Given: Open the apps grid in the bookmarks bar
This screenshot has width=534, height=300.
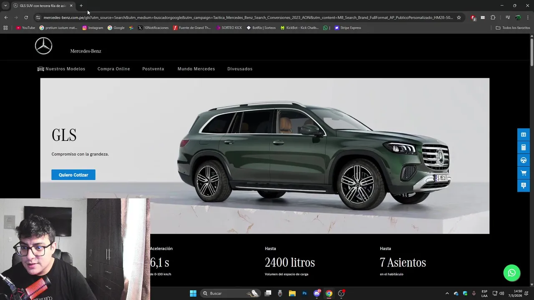Looking at the screenshot, I should click(x=5, y=28).
